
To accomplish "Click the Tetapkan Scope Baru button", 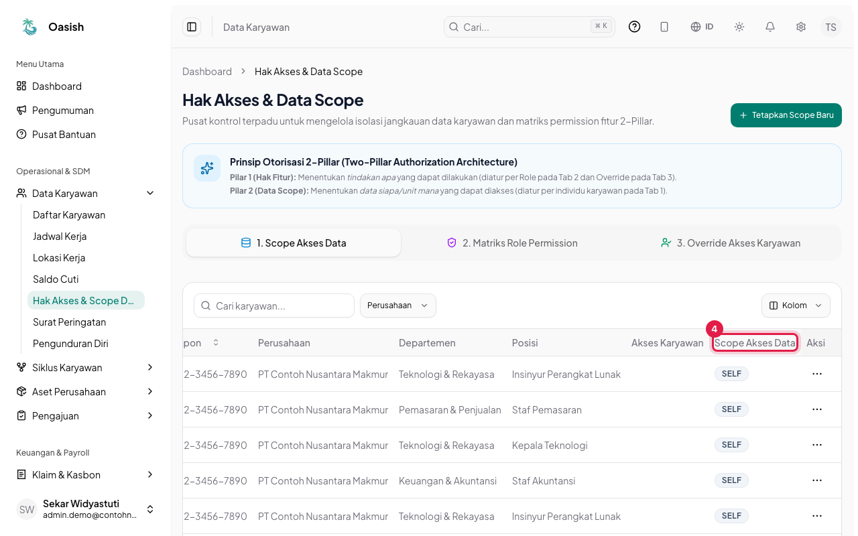I will (786, 115).
